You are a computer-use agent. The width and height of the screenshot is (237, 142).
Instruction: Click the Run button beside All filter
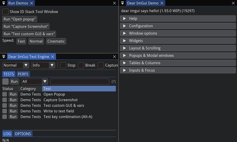[14, 81]
